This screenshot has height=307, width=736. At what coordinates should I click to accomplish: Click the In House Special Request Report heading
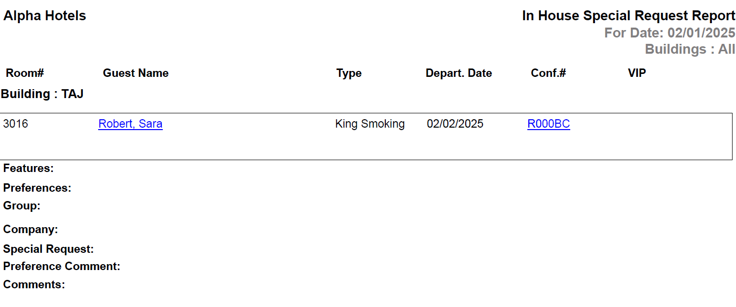coord(628,16)
